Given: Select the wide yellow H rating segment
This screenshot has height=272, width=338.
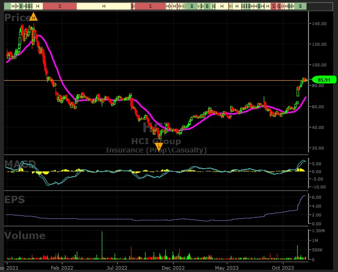Looking at the screenshot, I should [x=104, y=6].
